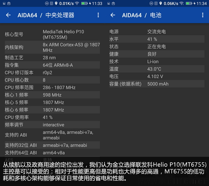
Task: Select the 制造工艺 row showing 28 nm
Action: 52,58
